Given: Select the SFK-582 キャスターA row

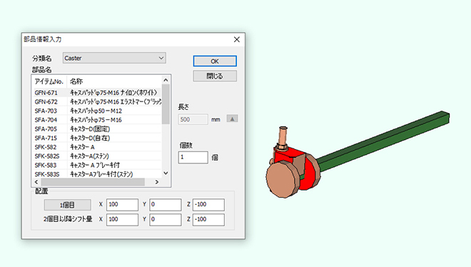Looking at the screenshot, I should pyautogui.click(x=97, y=146).
